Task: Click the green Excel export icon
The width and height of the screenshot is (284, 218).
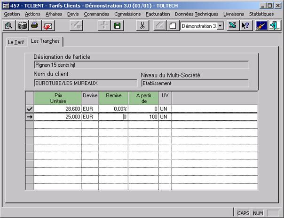Action: (x=232, y=26)
